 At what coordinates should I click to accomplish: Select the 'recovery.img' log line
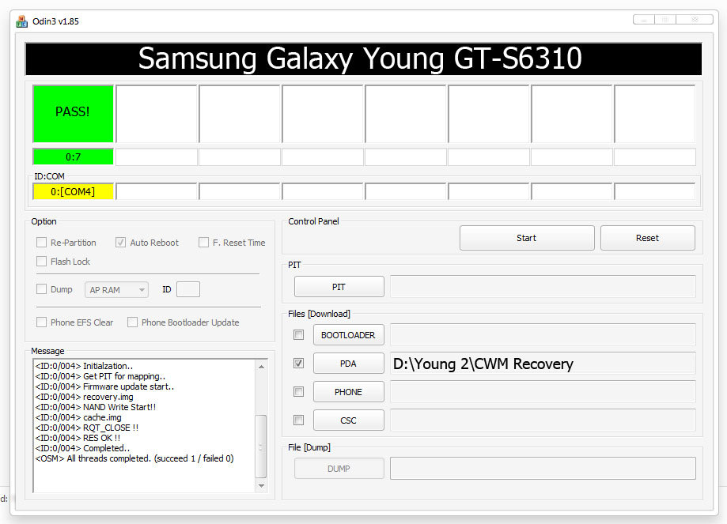[84, 397]
